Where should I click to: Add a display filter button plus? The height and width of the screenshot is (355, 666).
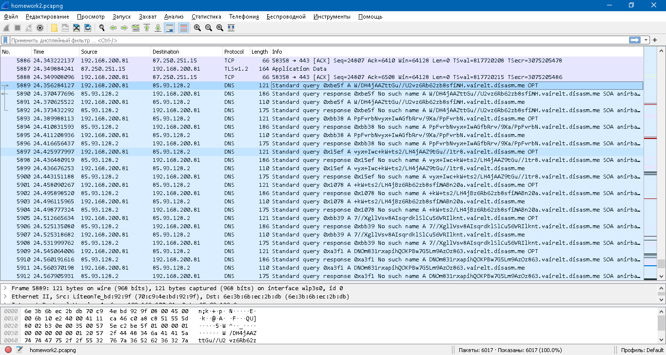coord(655,40)
